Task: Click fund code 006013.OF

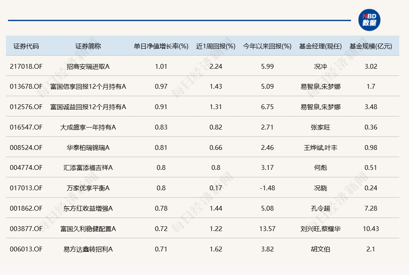Action: [26, 249]
